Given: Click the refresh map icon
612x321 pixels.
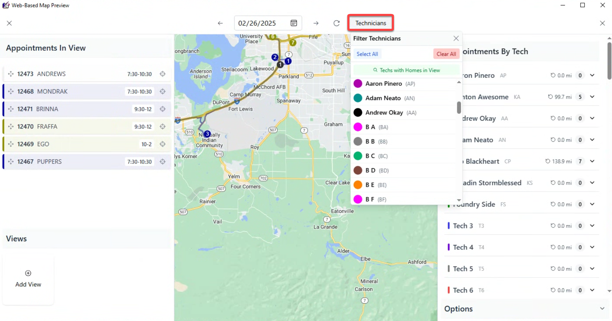Looking at the screenshot, I should pos(337,23).
